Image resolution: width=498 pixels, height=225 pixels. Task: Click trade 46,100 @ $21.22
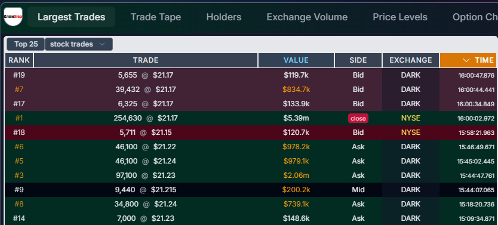pos(146,147)
